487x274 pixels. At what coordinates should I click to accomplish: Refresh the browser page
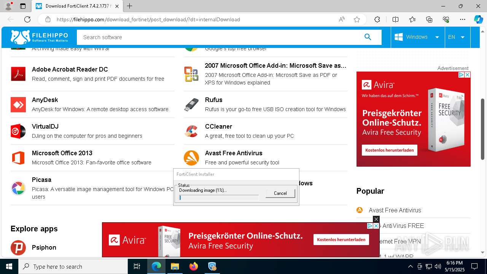27,19
